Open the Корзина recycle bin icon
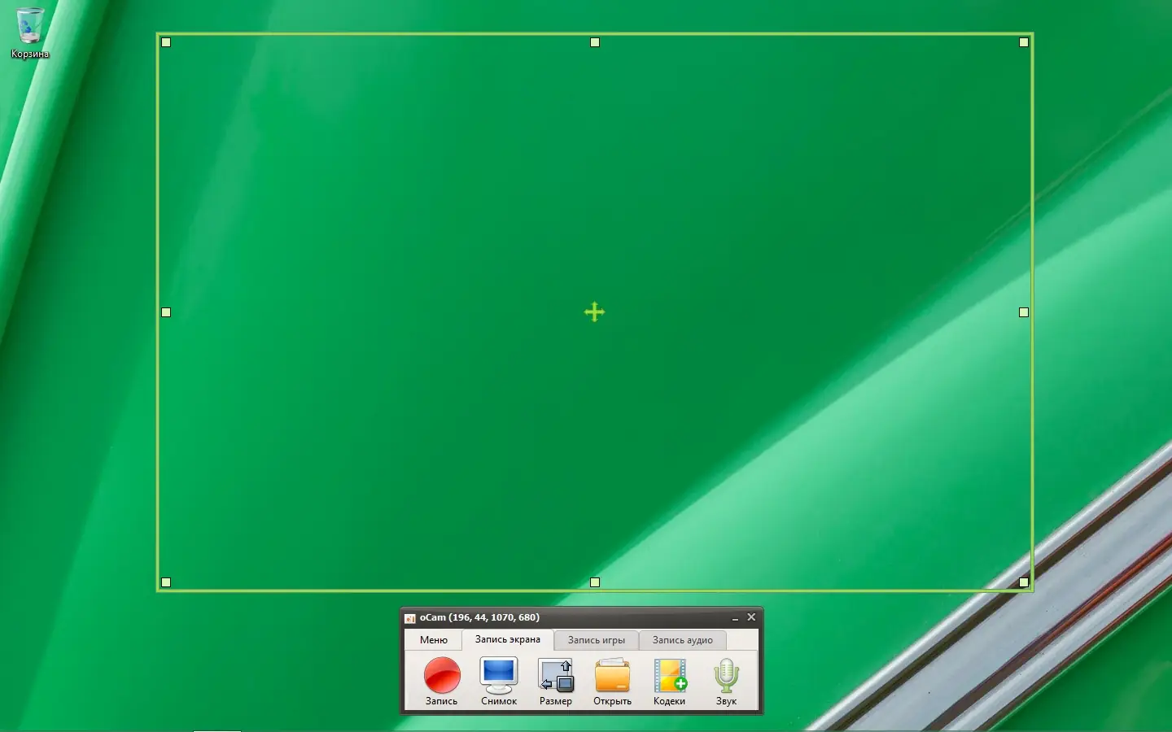1172x732 pixels. (x=30, y=33)
